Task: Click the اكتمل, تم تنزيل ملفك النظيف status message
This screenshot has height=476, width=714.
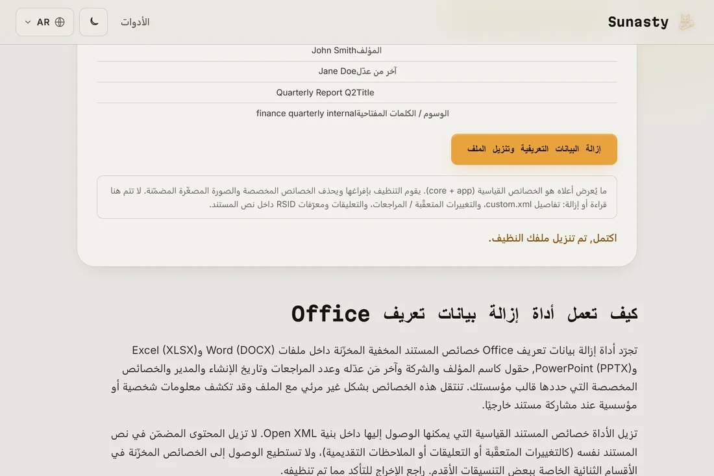Action: click(552, 238)
